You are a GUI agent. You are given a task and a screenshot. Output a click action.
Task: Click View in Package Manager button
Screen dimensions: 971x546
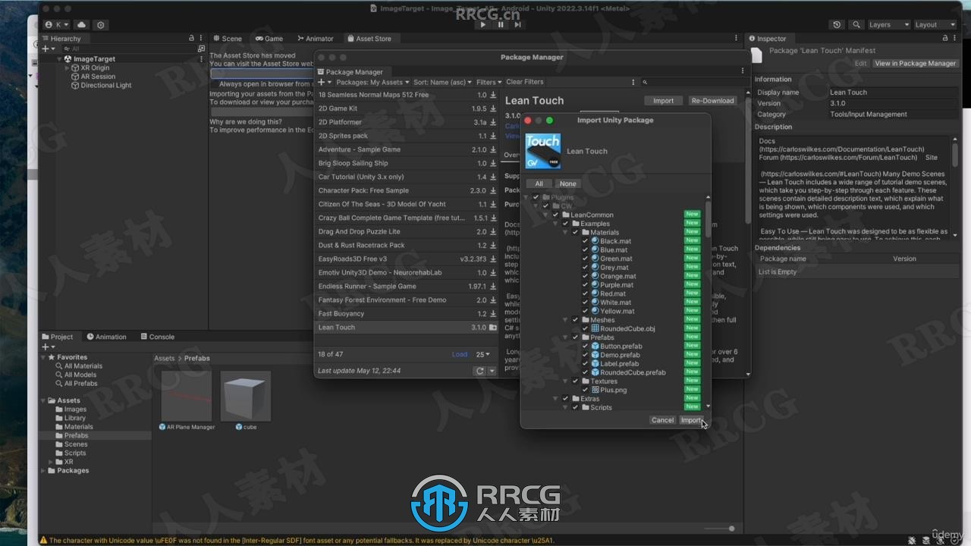click(916, 64)
